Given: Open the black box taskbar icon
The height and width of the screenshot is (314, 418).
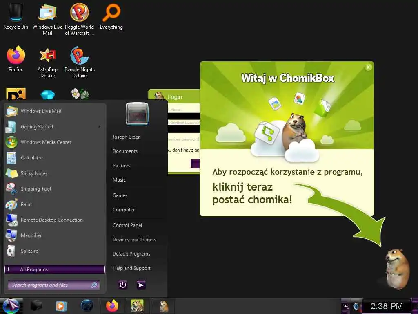Looking at the screenshot, I should tap(36, 306).
